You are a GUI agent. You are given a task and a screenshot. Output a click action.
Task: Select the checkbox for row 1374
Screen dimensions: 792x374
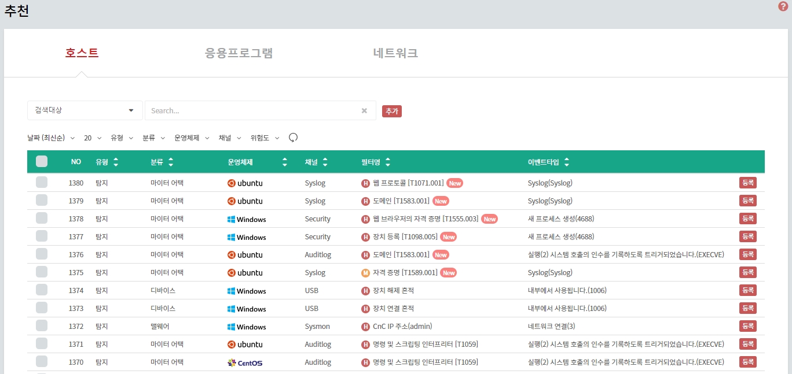point(42,290)
